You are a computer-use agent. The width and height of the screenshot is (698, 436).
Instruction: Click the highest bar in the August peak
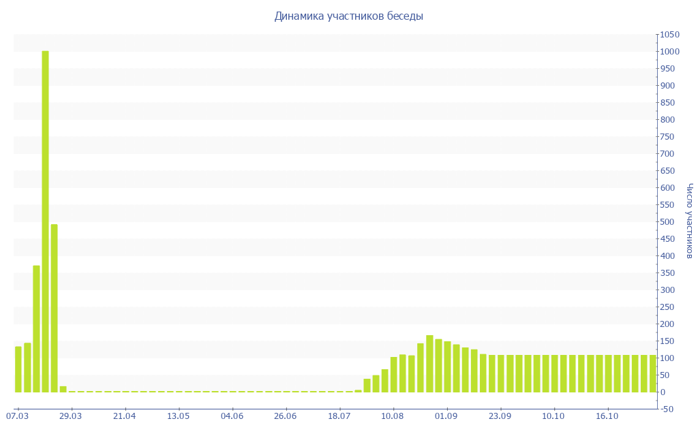point(429,364)
